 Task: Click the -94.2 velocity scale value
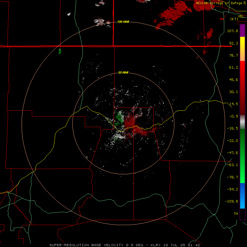[232, 189]
